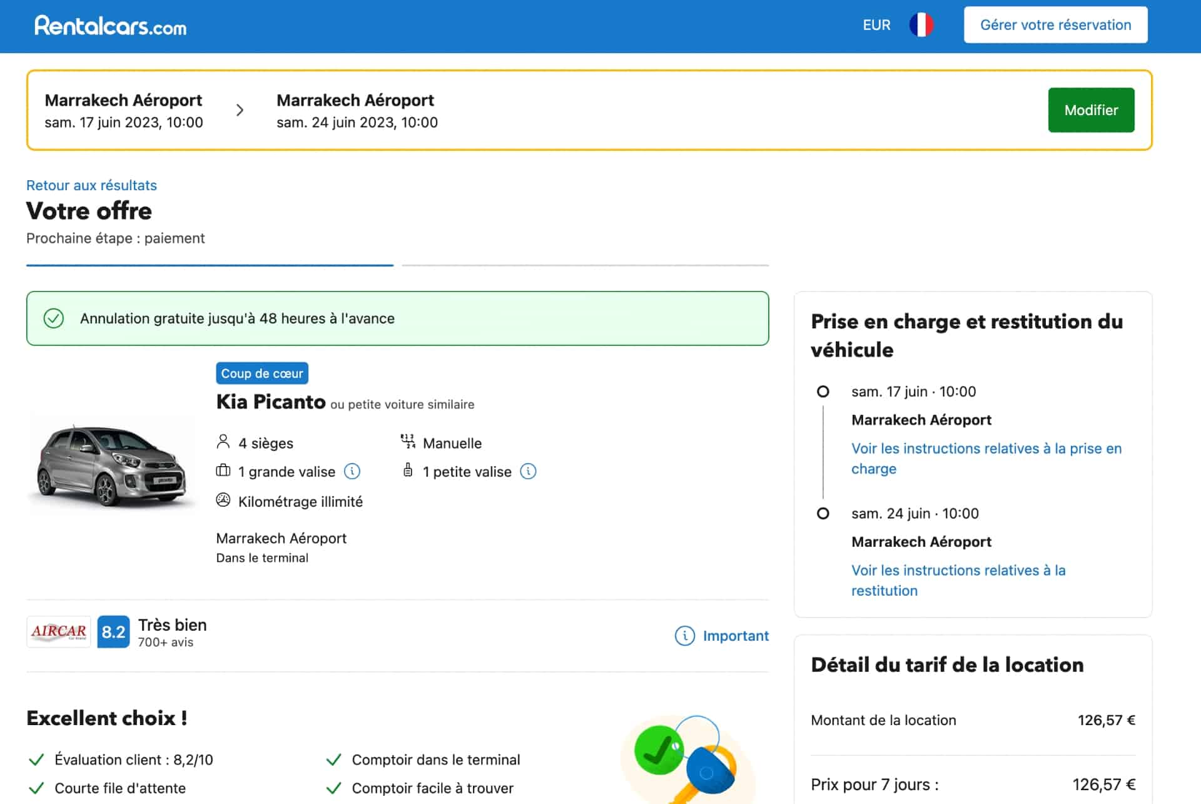Click the Très bien rating text

coord(172,625)
